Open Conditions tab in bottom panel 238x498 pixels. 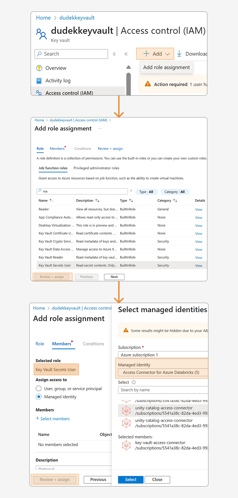93,344
